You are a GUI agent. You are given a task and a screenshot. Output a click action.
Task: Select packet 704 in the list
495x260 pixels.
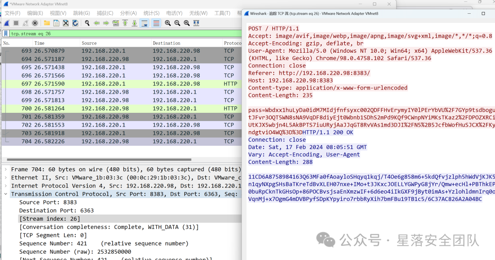(x=122, y=141)
